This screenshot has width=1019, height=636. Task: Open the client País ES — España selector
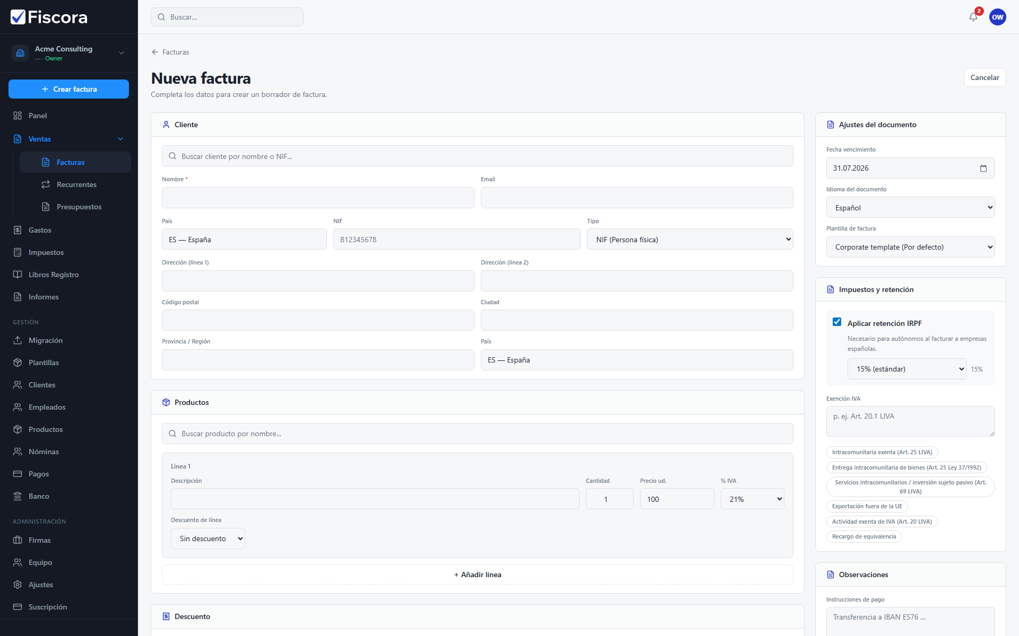(244, 240)
